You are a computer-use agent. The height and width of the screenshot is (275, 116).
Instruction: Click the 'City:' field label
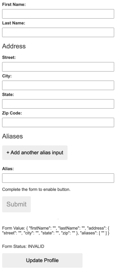point(7,76)
